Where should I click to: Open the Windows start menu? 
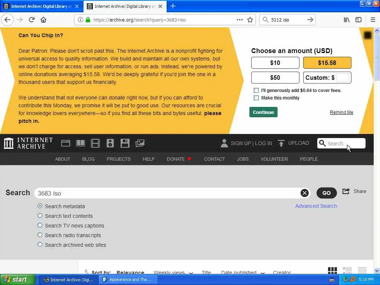(18, 279)
